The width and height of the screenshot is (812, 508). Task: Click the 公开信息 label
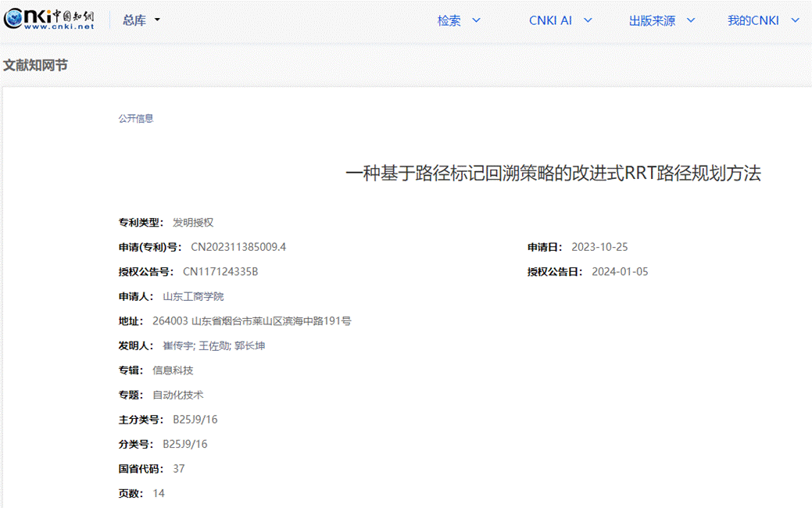click(136, 119)
